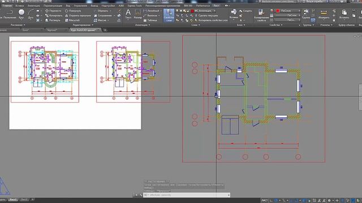
Task: Toggle lineweight display in status bar
Action: point(304,201)
